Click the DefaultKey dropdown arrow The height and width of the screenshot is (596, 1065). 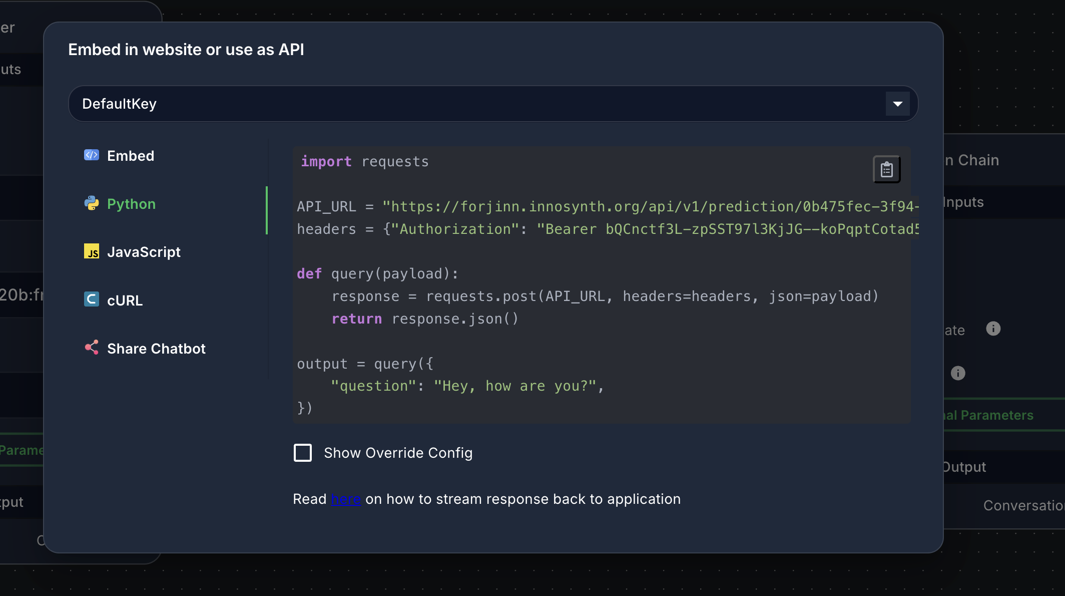point(897,104)
